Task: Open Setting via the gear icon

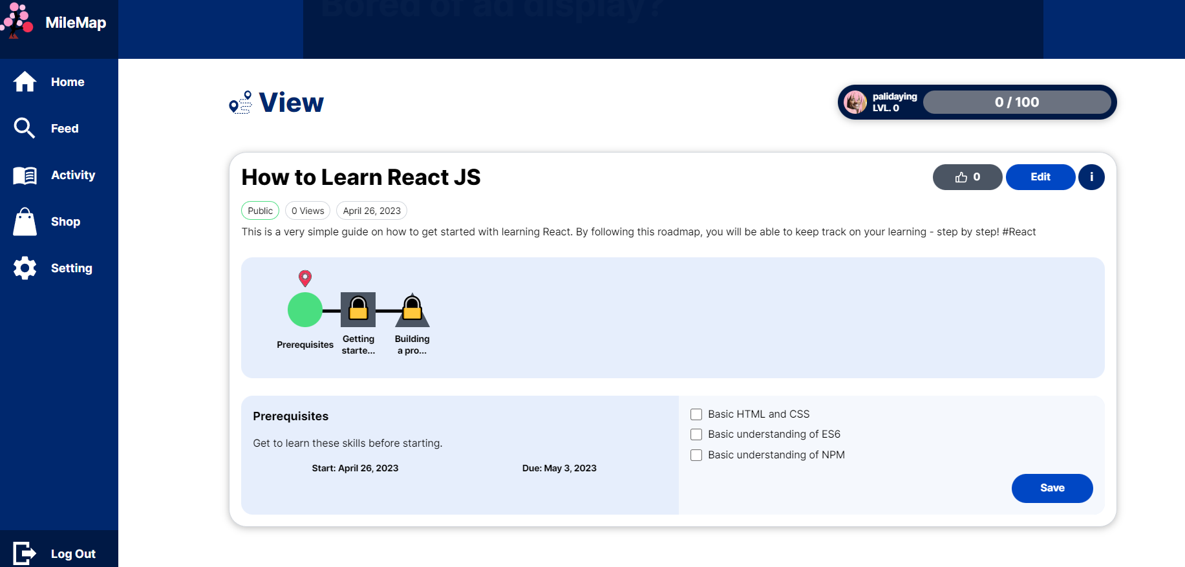Action: pyautogui.click(x=25, y=268)
